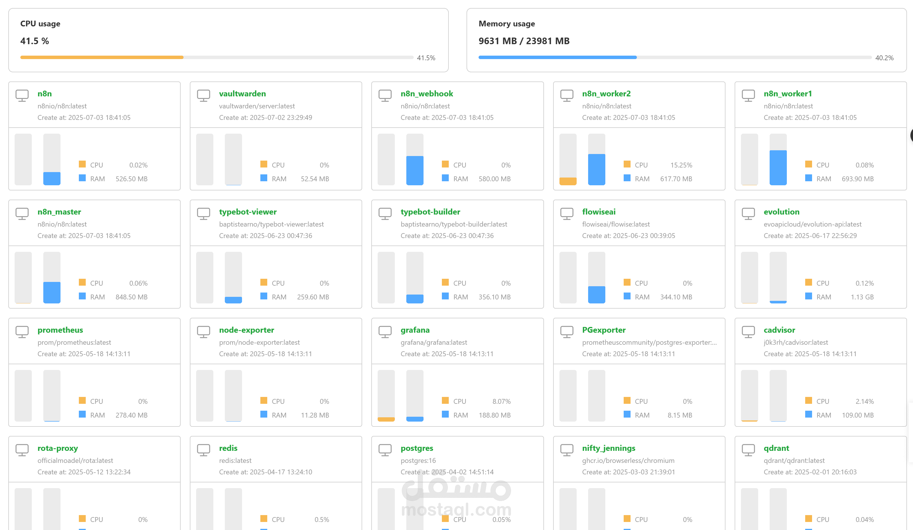Click the blue RAM bar on n8n_master

52,292
